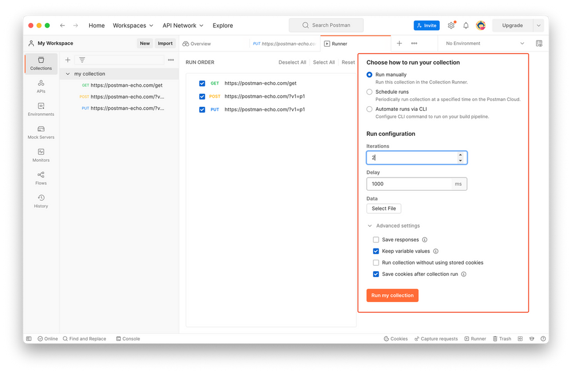Open History in the sidebar

coord(41,201)
